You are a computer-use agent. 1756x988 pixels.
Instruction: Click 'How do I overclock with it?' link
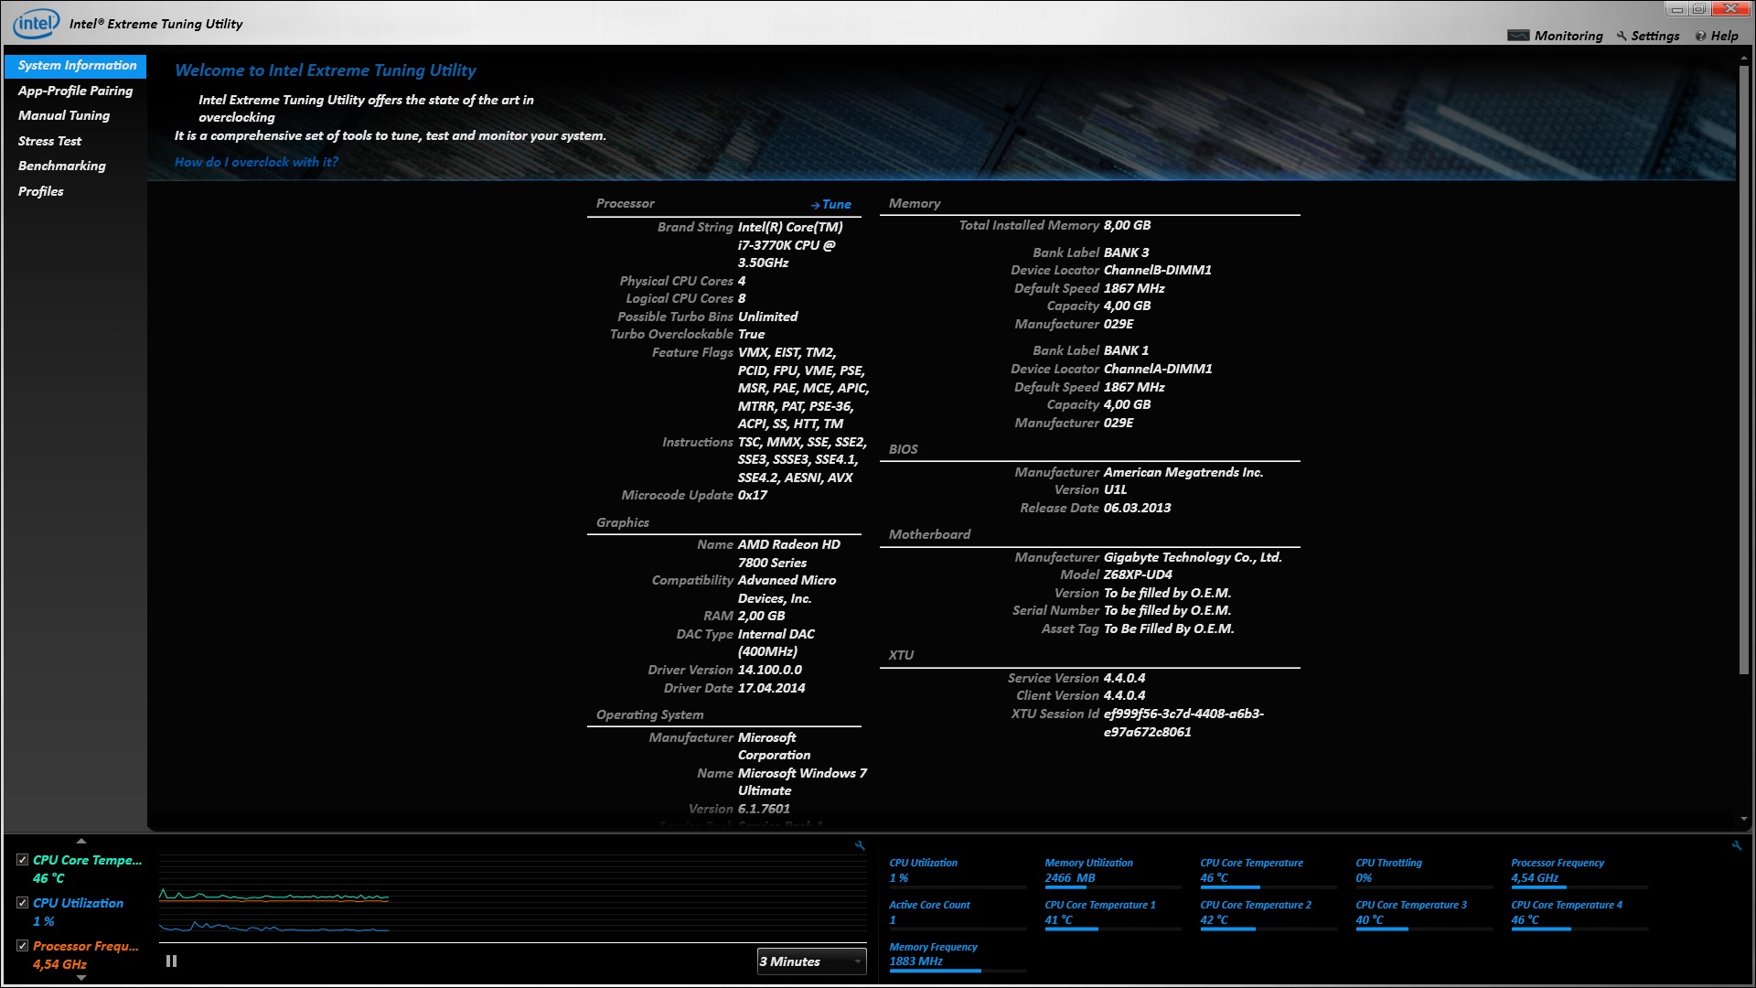(256, 162)
